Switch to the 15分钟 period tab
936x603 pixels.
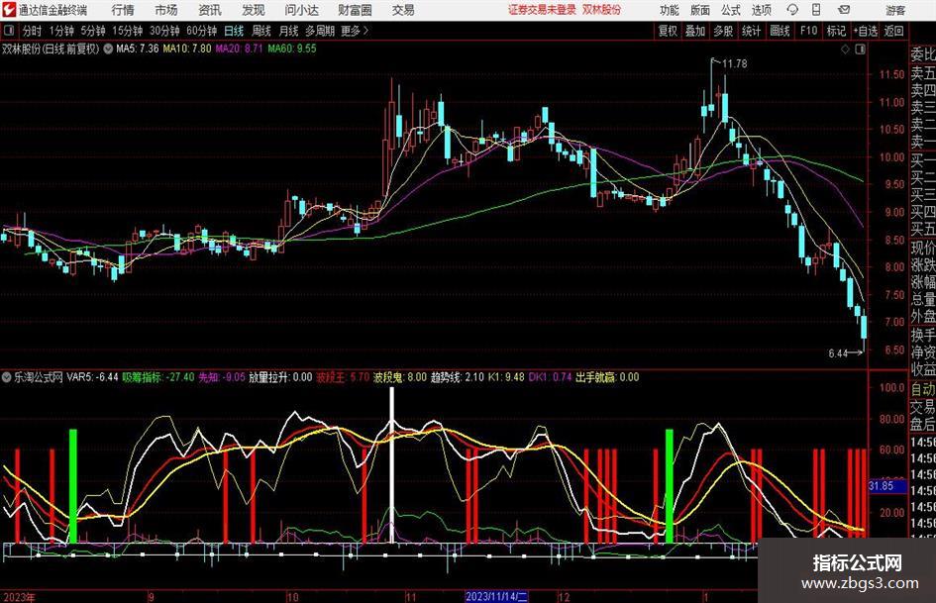point(127,31)
